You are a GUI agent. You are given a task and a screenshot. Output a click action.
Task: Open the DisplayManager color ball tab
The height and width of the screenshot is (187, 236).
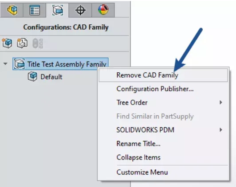tap(103, 10)
